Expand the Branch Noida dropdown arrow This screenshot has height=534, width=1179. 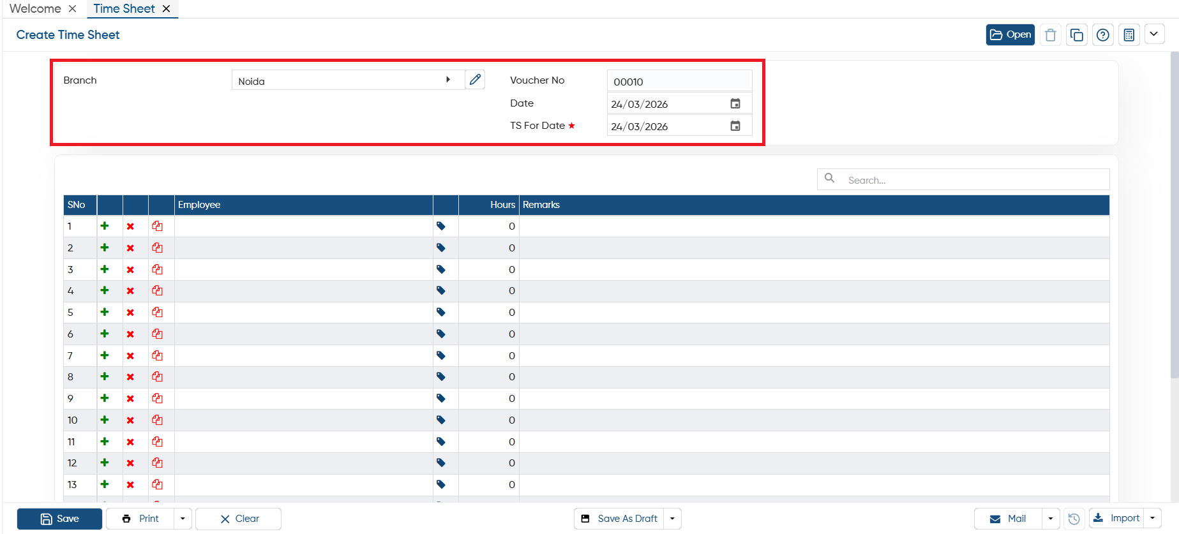click(448, 80)
